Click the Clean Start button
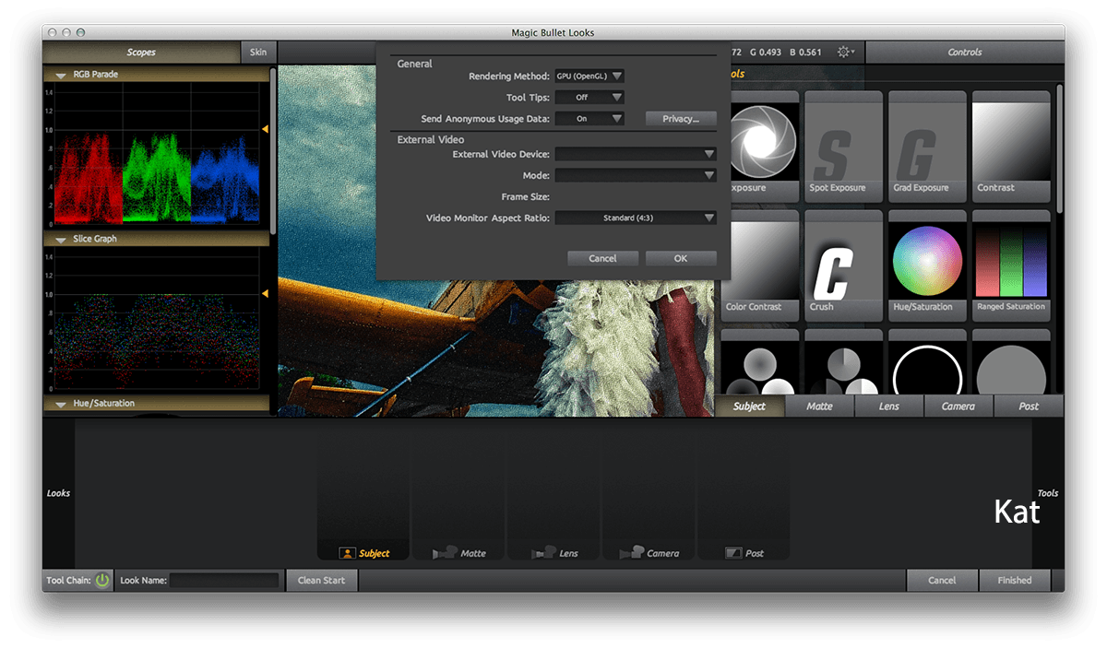Image resolution: width=1107 pixels, height=648 pixels. click(x=321, y=581)
